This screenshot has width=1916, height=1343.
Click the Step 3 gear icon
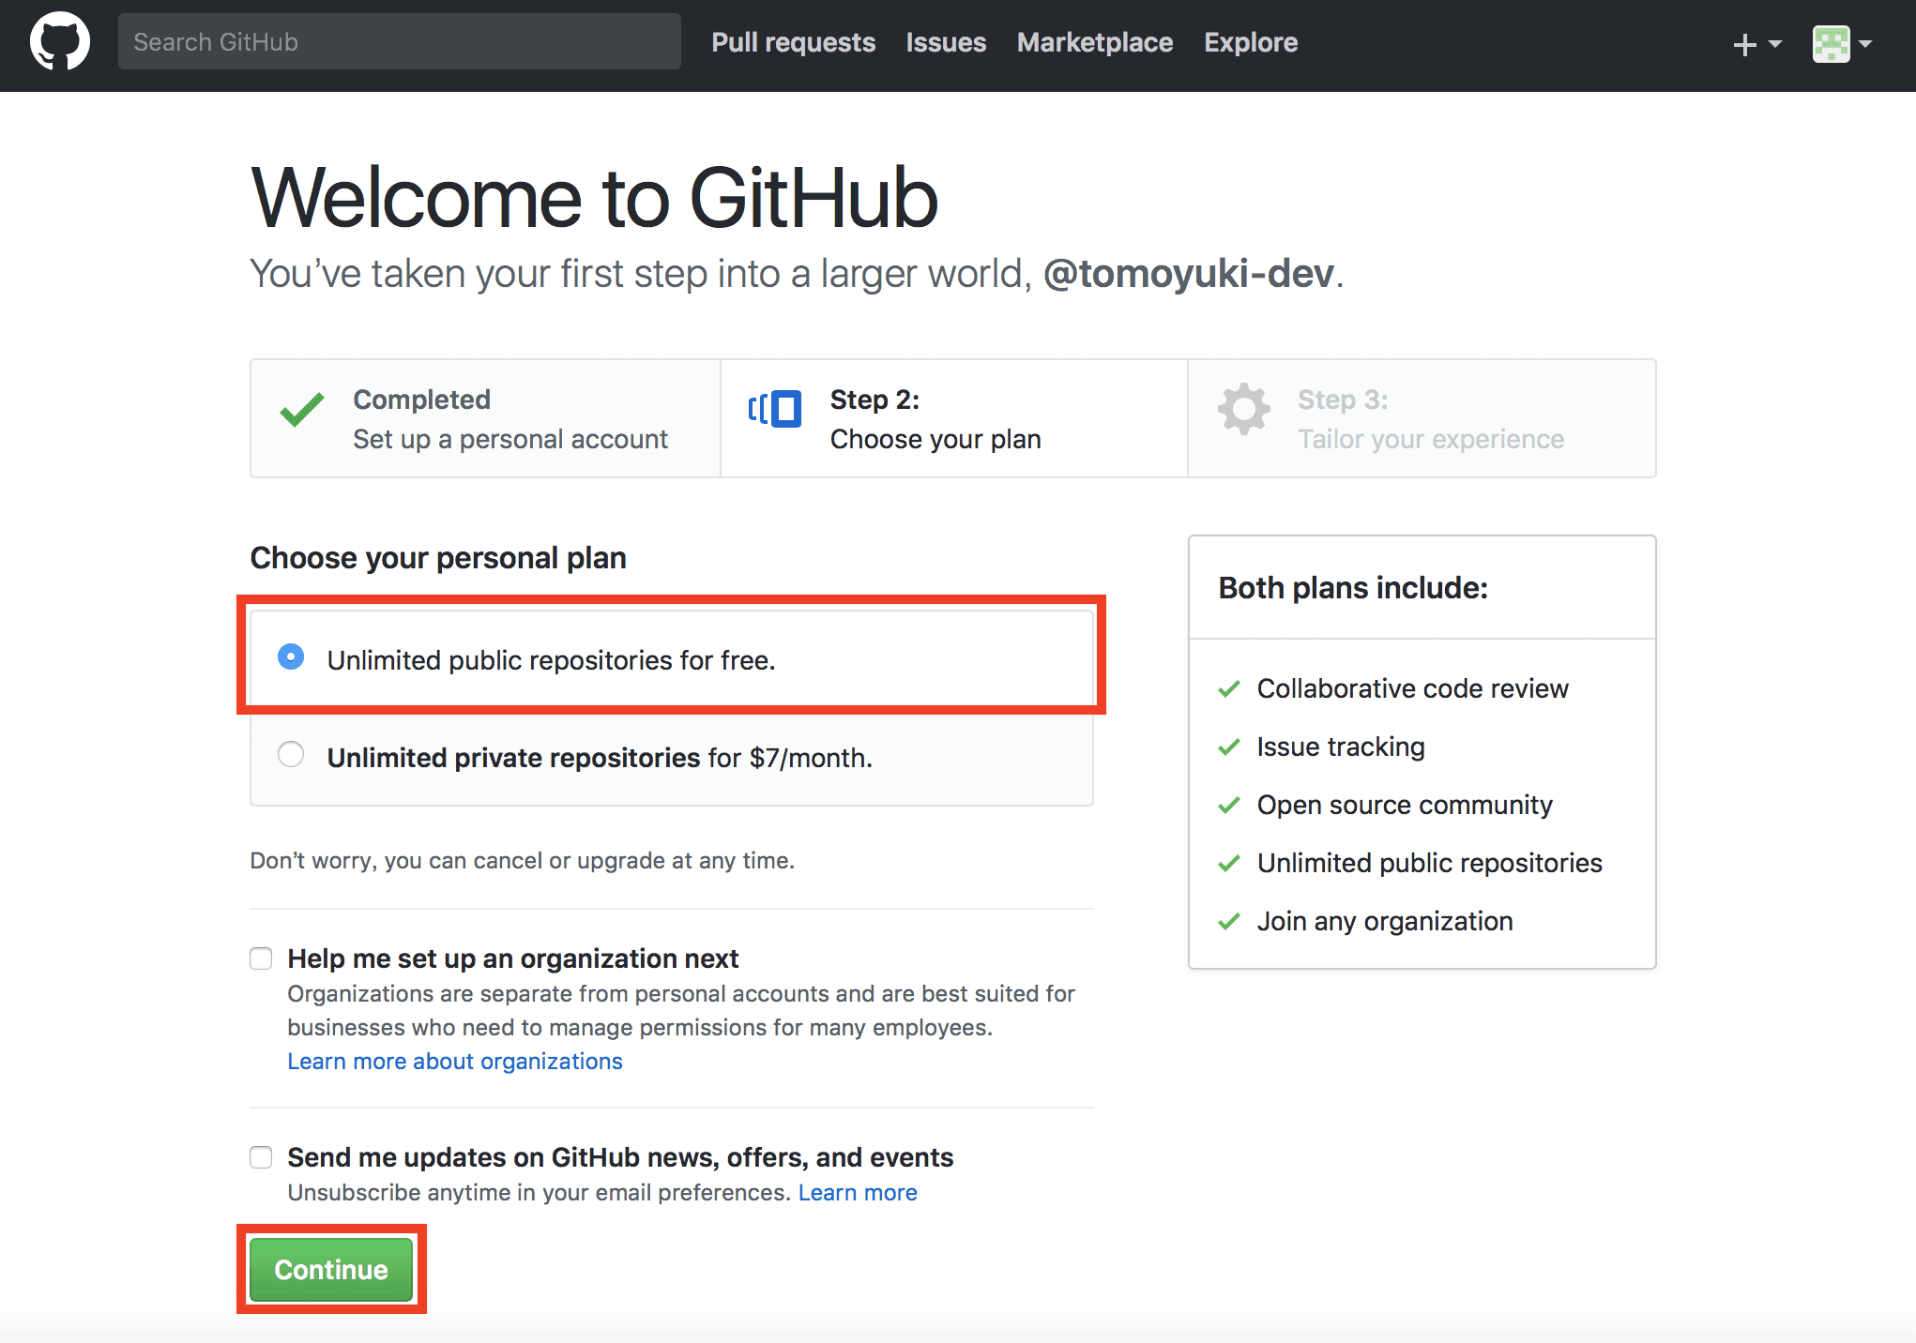[x=1243, y=409]
